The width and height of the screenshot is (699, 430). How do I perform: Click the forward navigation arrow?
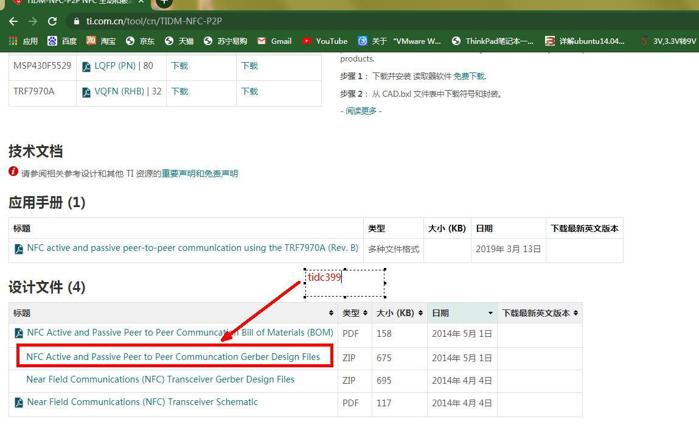[x=32, y=21]
